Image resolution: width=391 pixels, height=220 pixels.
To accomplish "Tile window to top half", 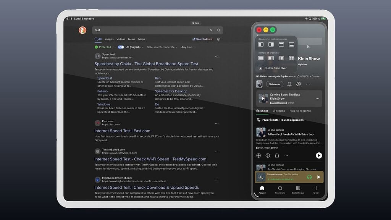I will (281, 44).
